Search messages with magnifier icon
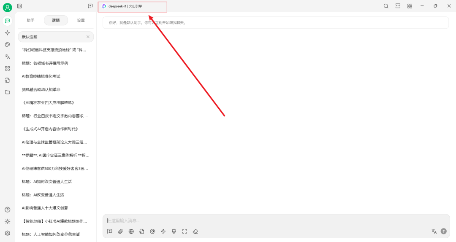This screenshot has height=242, width=456. point(386,6)
